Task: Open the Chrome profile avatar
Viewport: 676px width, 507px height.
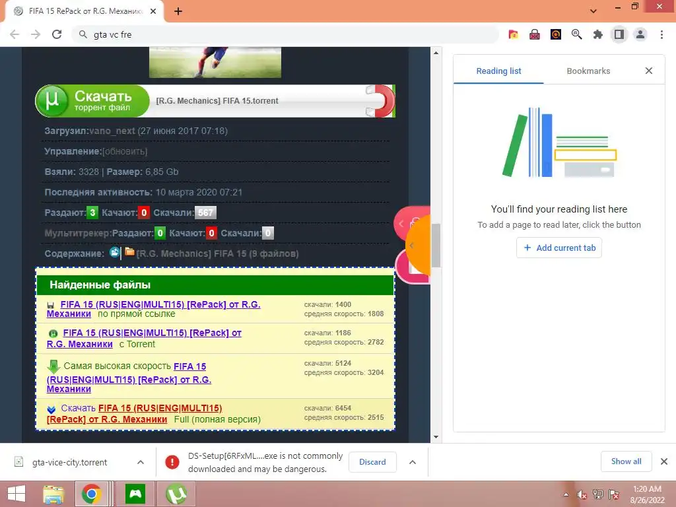Action: click(x=640, y=34)
